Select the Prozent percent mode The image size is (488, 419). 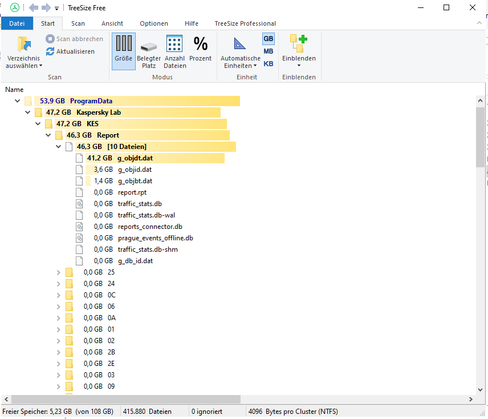pyautogui.click(x=200, y=45)
